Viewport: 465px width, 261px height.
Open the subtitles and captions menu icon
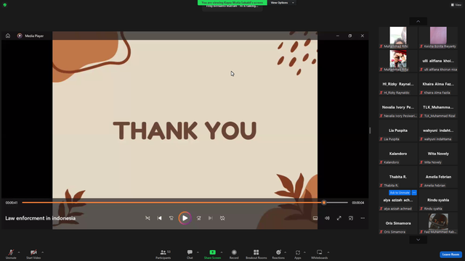315,218
